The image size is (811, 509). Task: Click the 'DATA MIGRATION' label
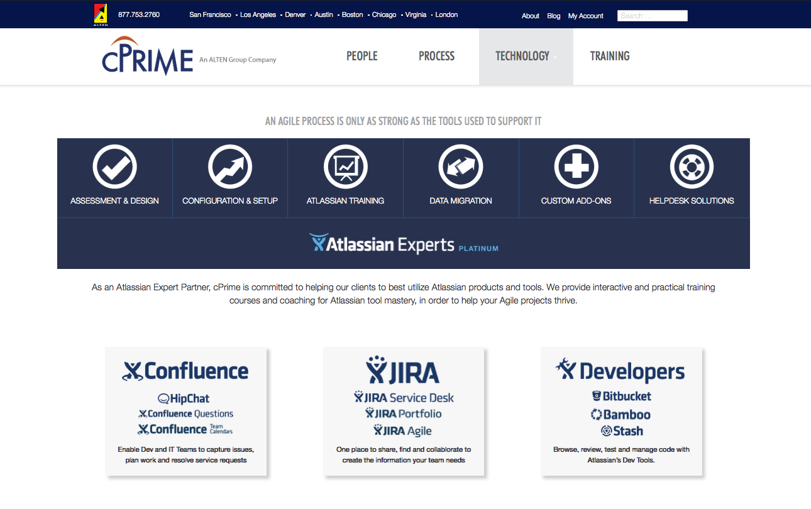click(461, 201)
